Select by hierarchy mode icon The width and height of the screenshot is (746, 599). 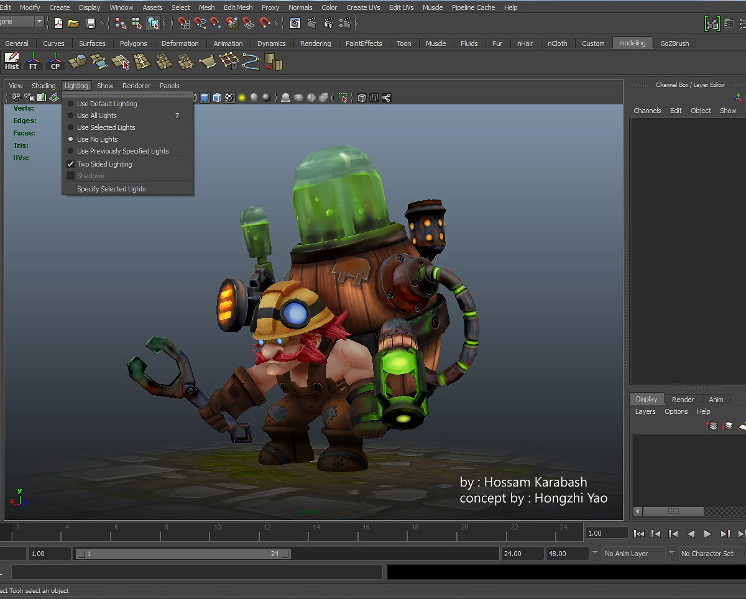[121, 23]
